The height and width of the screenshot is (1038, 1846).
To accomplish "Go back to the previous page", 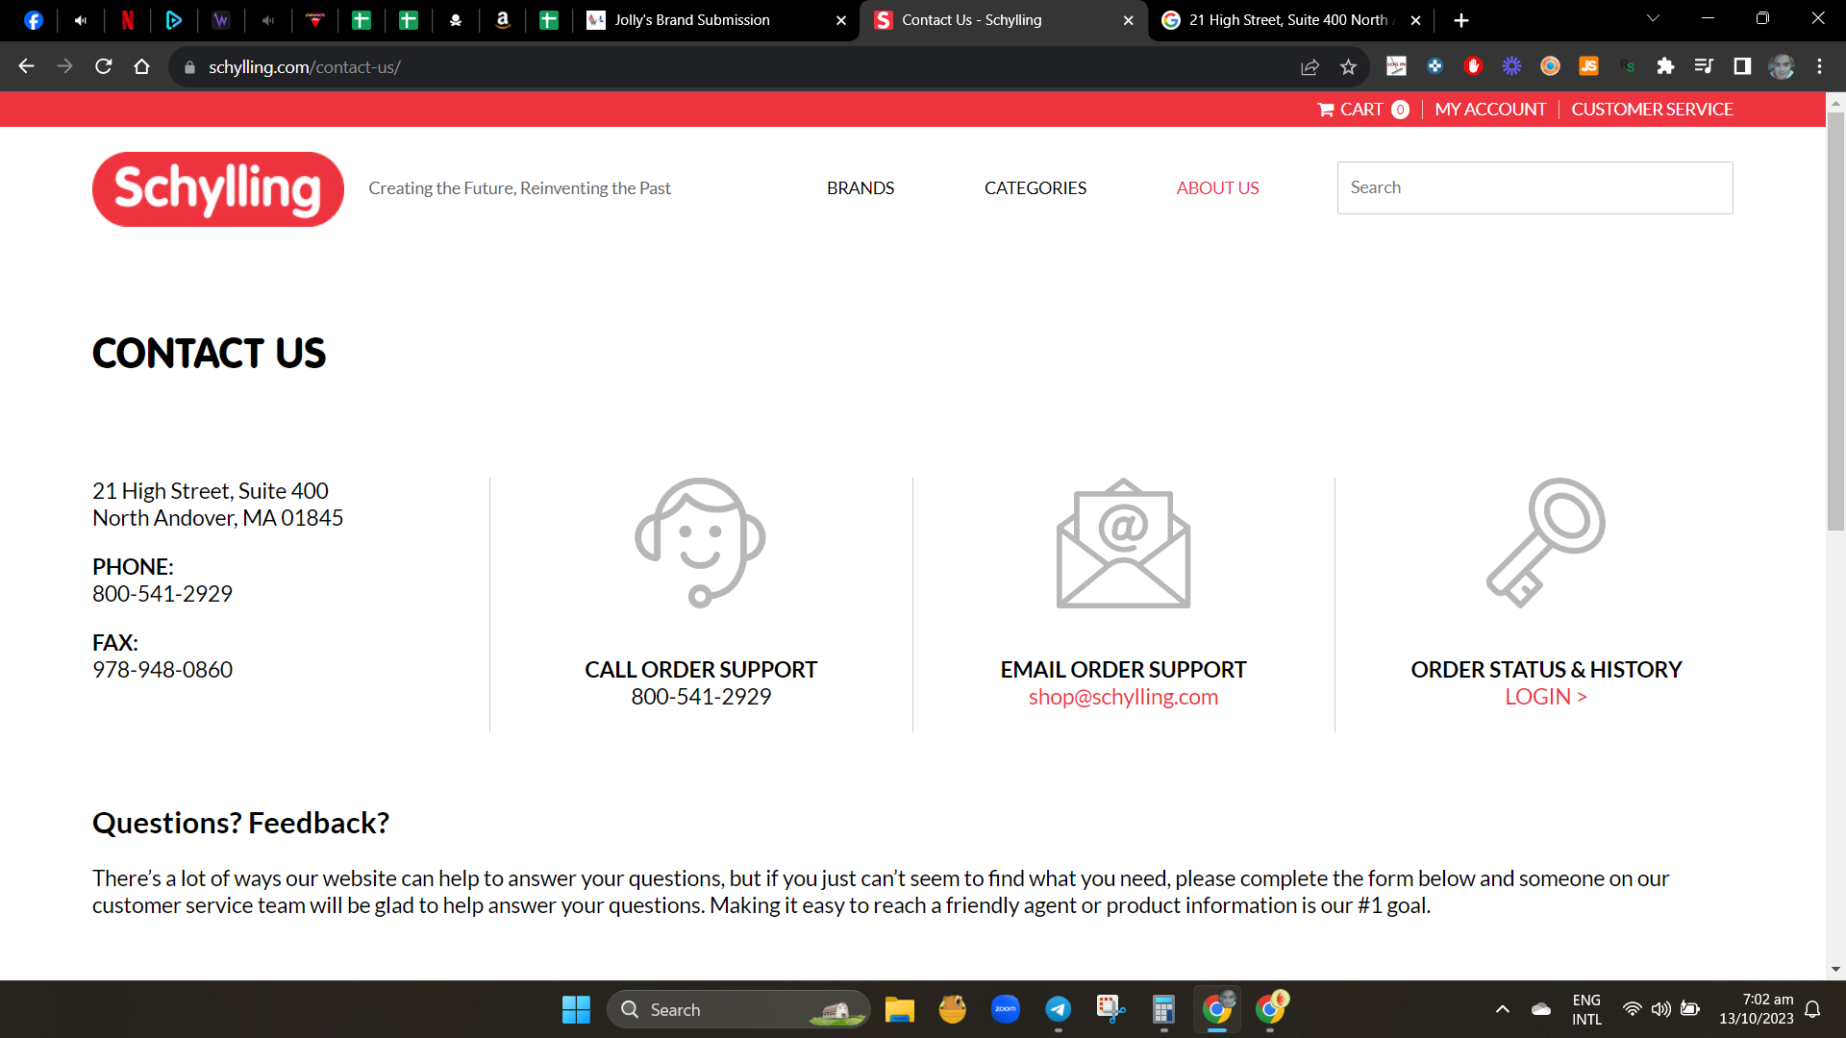I will 27,66.
